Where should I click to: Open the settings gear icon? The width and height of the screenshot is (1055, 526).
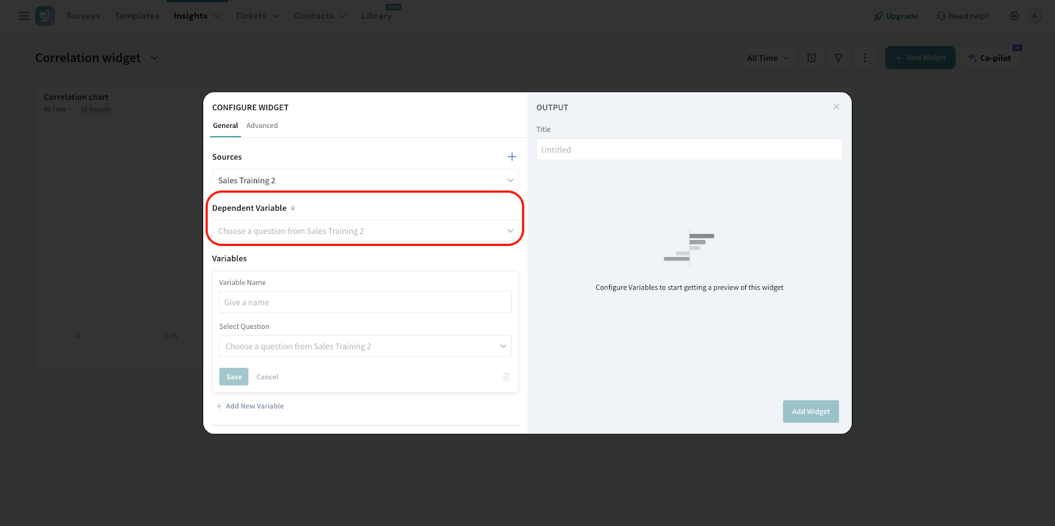[x=1014, y=16]
